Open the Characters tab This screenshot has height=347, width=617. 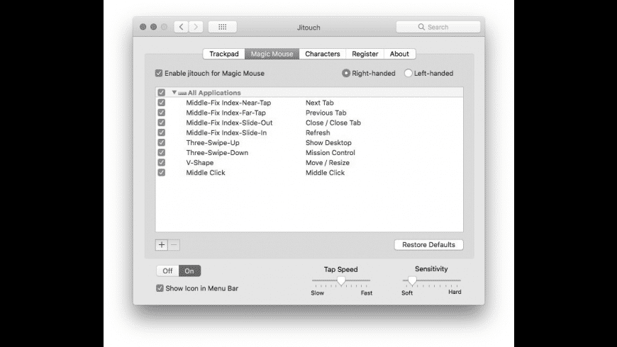(322, 54)
